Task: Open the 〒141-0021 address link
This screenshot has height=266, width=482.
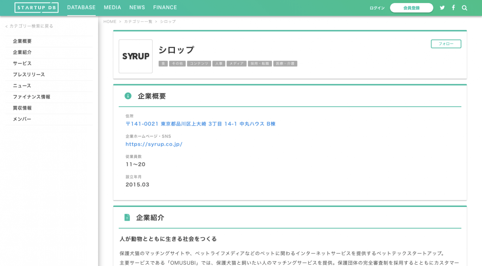Action: 200,124
